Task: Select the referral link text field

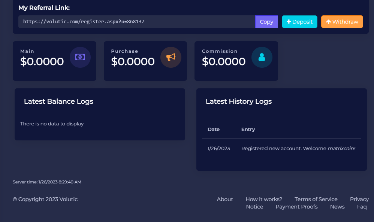Action: pos(137,22)
